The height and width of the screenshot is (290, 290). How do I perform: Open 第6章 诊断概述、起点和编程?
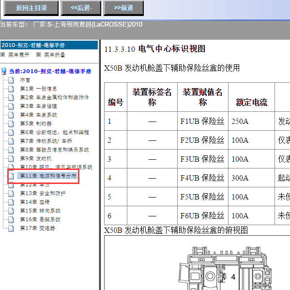pyautogui.click(x=54, y=132)
